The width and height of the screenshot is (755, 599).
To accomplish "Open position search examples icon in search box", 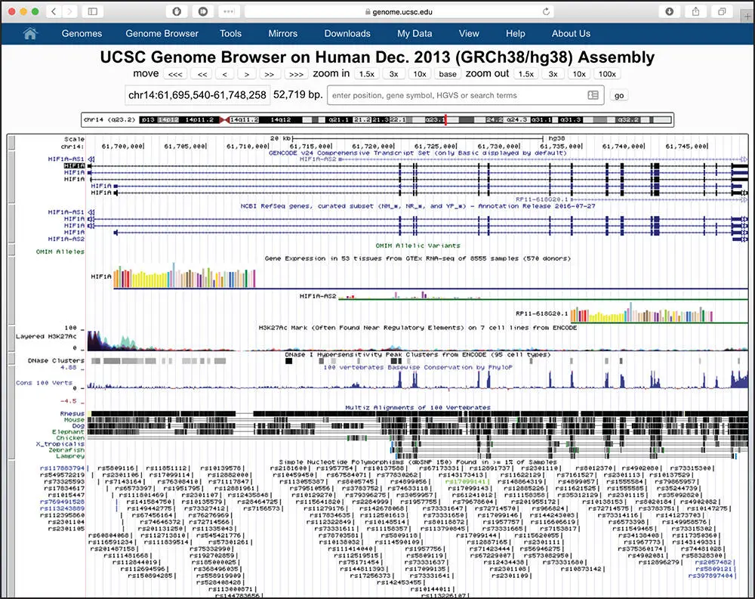I will pyautogui.click(x=593, y=95).
